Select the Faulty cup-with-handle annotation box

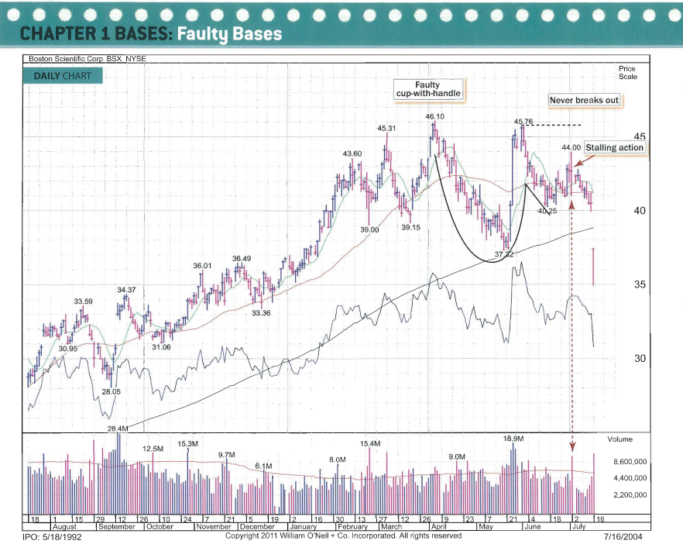427,89
